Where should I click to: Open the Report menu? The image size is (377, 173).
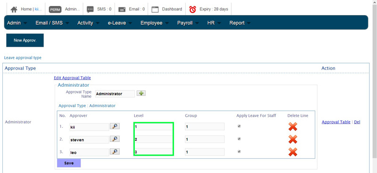click(x=237, y=23)
